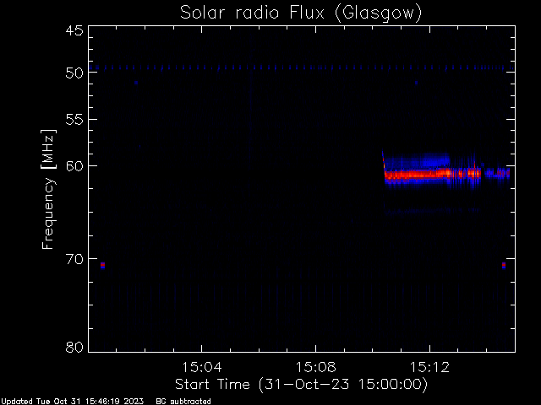
Task: Select the 45 frequency axis label
Action: (74, 31)
